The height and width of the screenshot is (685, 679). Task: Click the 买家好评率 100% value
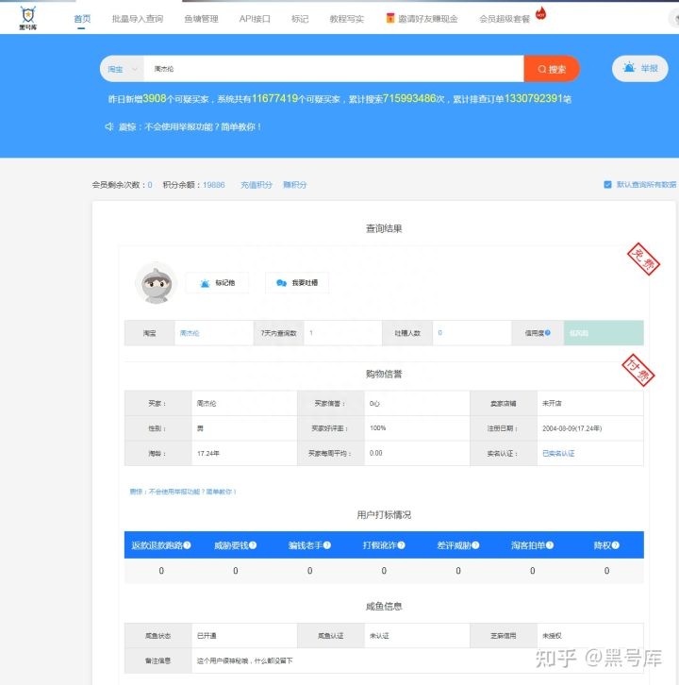[x=378, y=428]
